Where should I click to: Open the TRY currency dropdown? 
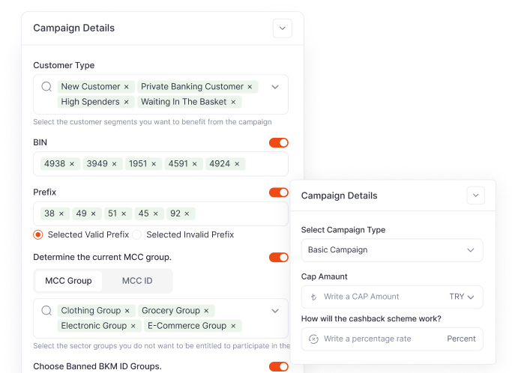click(x=462, y=297)
